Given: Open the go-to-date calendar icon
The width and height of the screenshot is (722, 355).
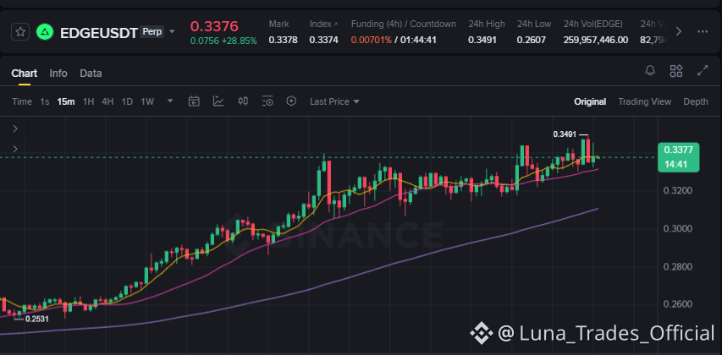Looking at the screenshot, I should 194,101.
